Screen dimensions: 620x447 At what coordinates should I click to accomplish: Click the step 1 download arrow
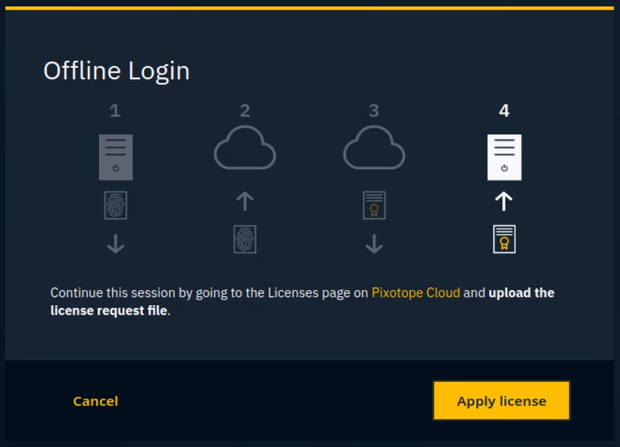coord(116,243)
